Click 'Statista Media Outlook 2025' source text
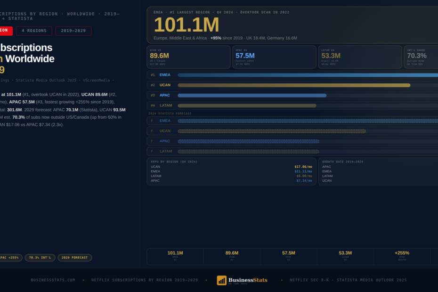The width and height of the screenshot is (438, 292). (46, 80)
